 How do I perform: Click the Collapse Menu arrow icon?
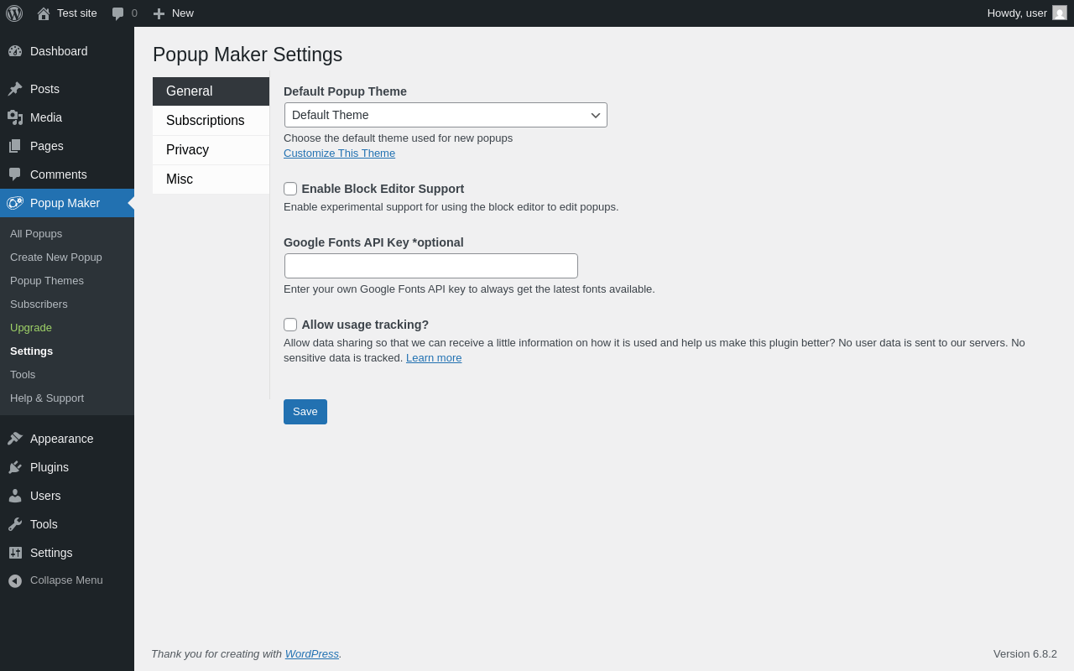(x=15, y=580)
